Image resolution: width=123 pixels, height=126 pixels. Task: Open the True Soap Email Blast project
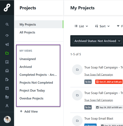click(x=99, y=119)
